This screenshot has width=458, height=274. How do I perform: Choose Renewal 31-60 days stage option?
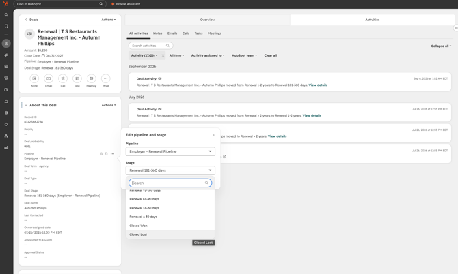(x=170, y=208)
